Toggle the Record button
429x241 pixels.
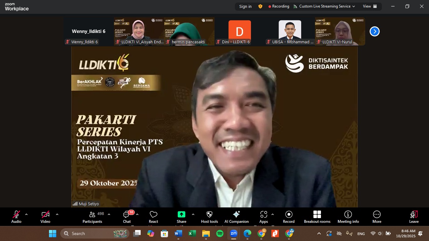289,216
